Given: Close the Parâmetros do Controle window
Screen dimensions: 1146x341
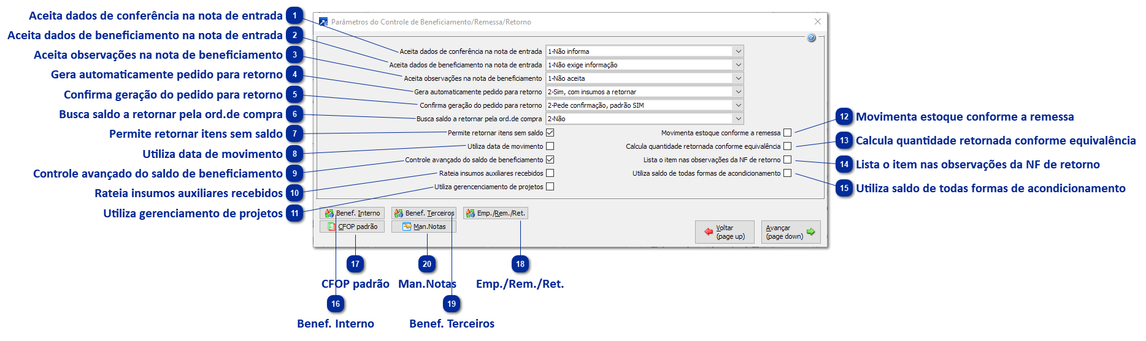Looking at the screenshot, I should (x=817, y=21).
